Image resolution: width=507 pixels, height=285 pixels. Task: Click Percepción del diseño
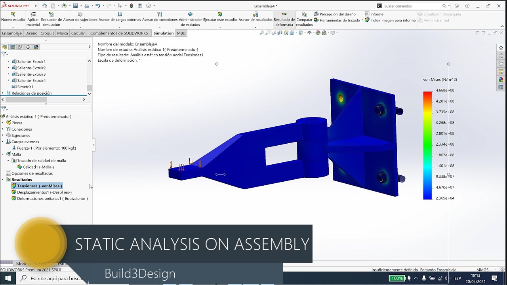pos(335,14)
